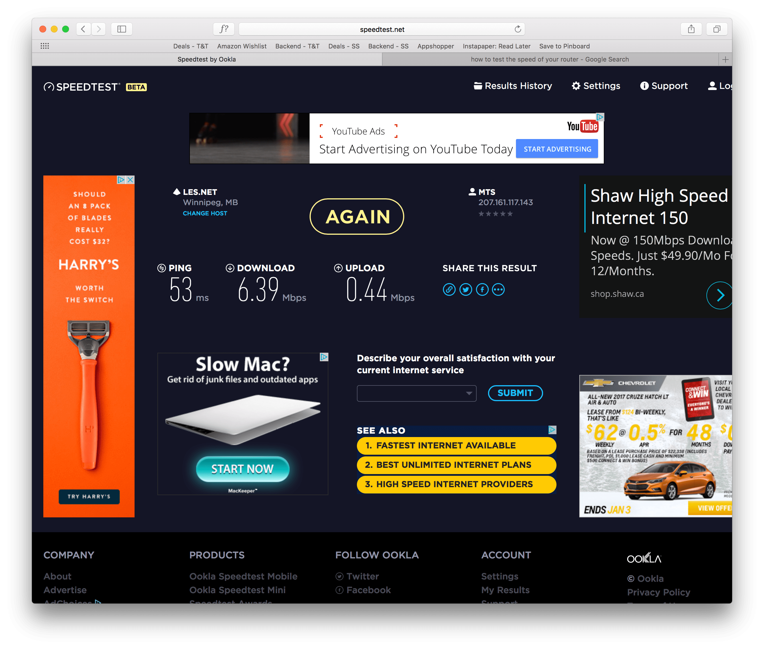This screenshot has height=649, width=764.
Task: Open About in footer
Action: [57, 576]
